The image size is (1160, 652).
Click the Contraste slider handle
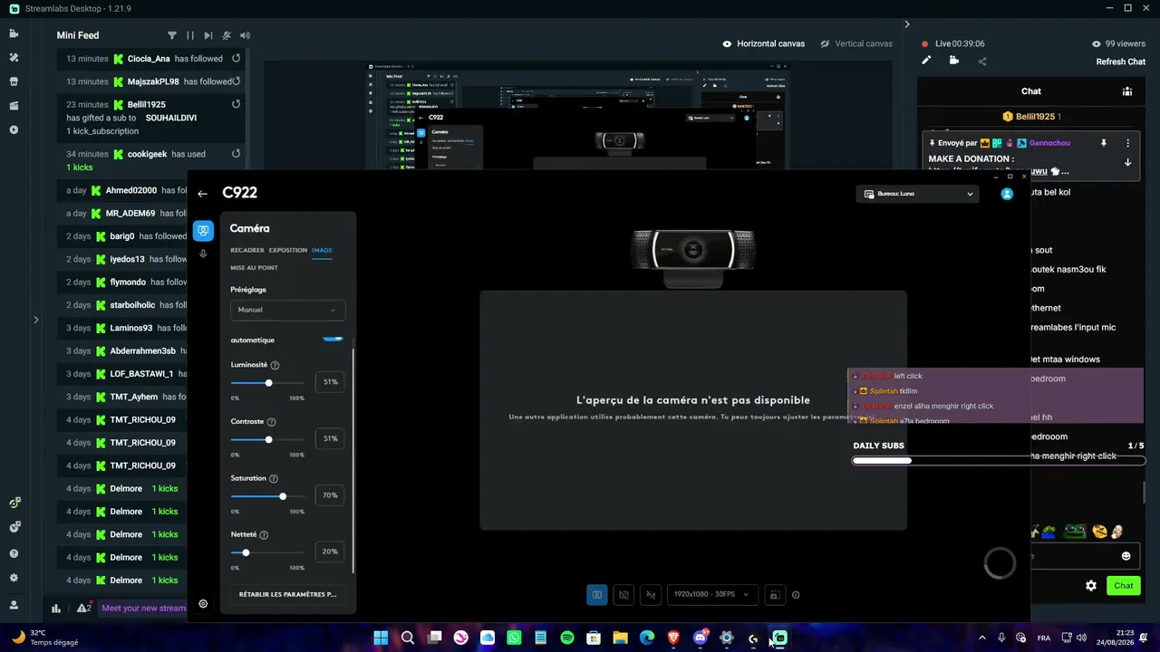(268, 439)
